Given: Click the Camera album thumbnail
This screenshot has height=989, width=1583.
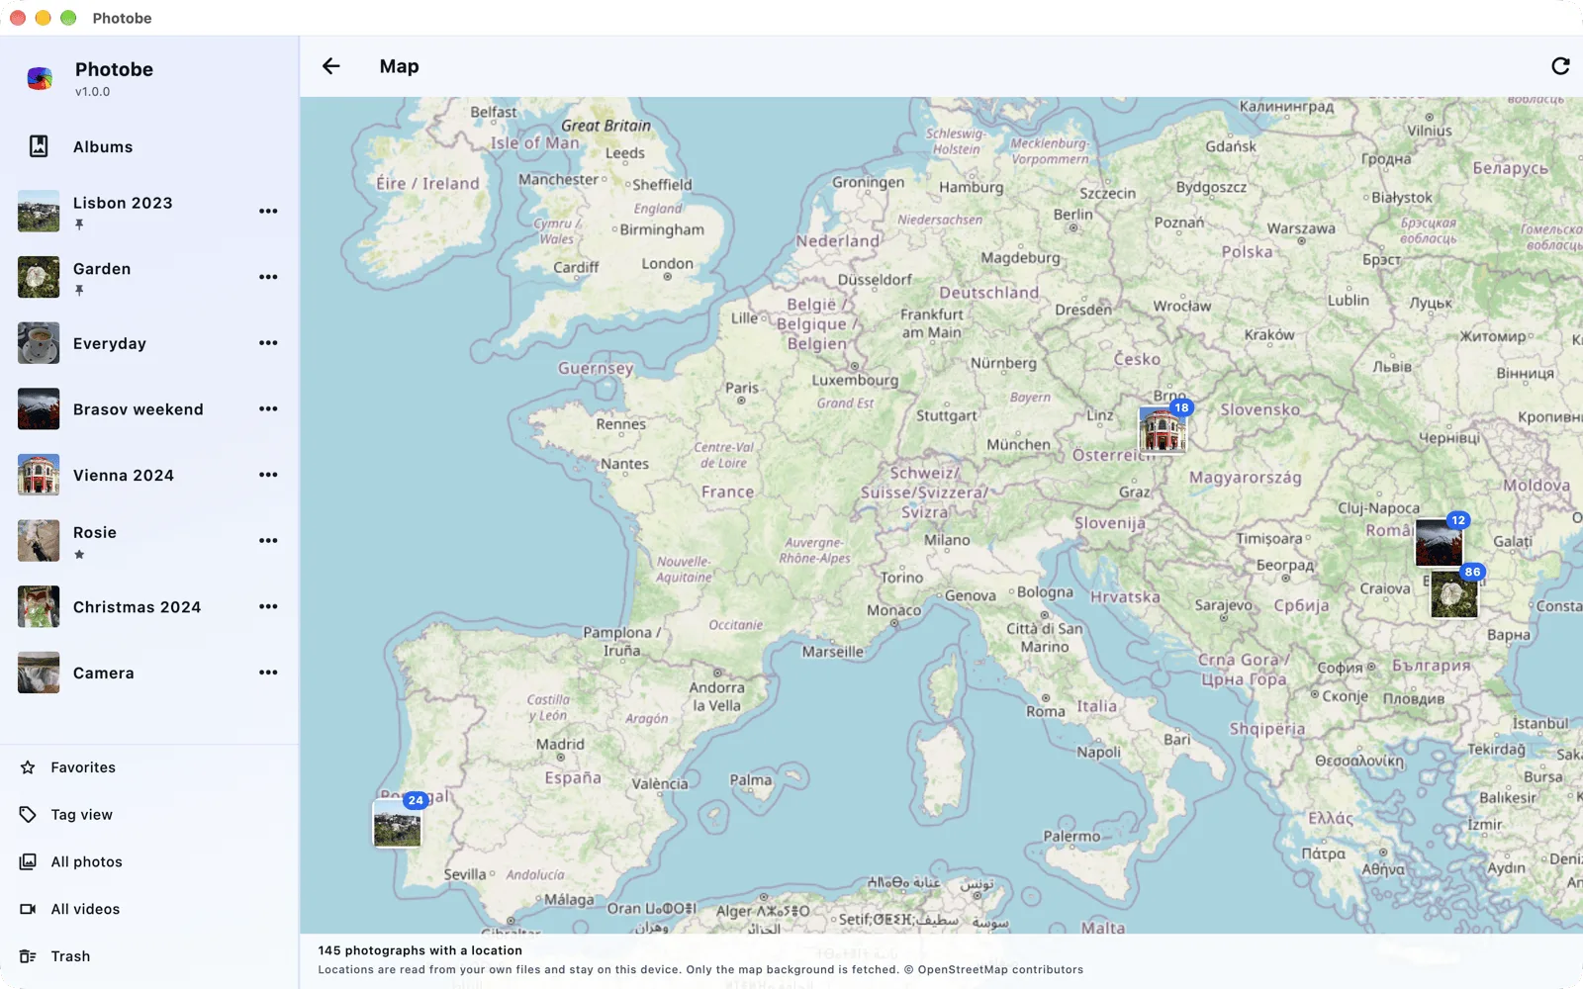Looking at the screenshot, I should click(39, 673).
